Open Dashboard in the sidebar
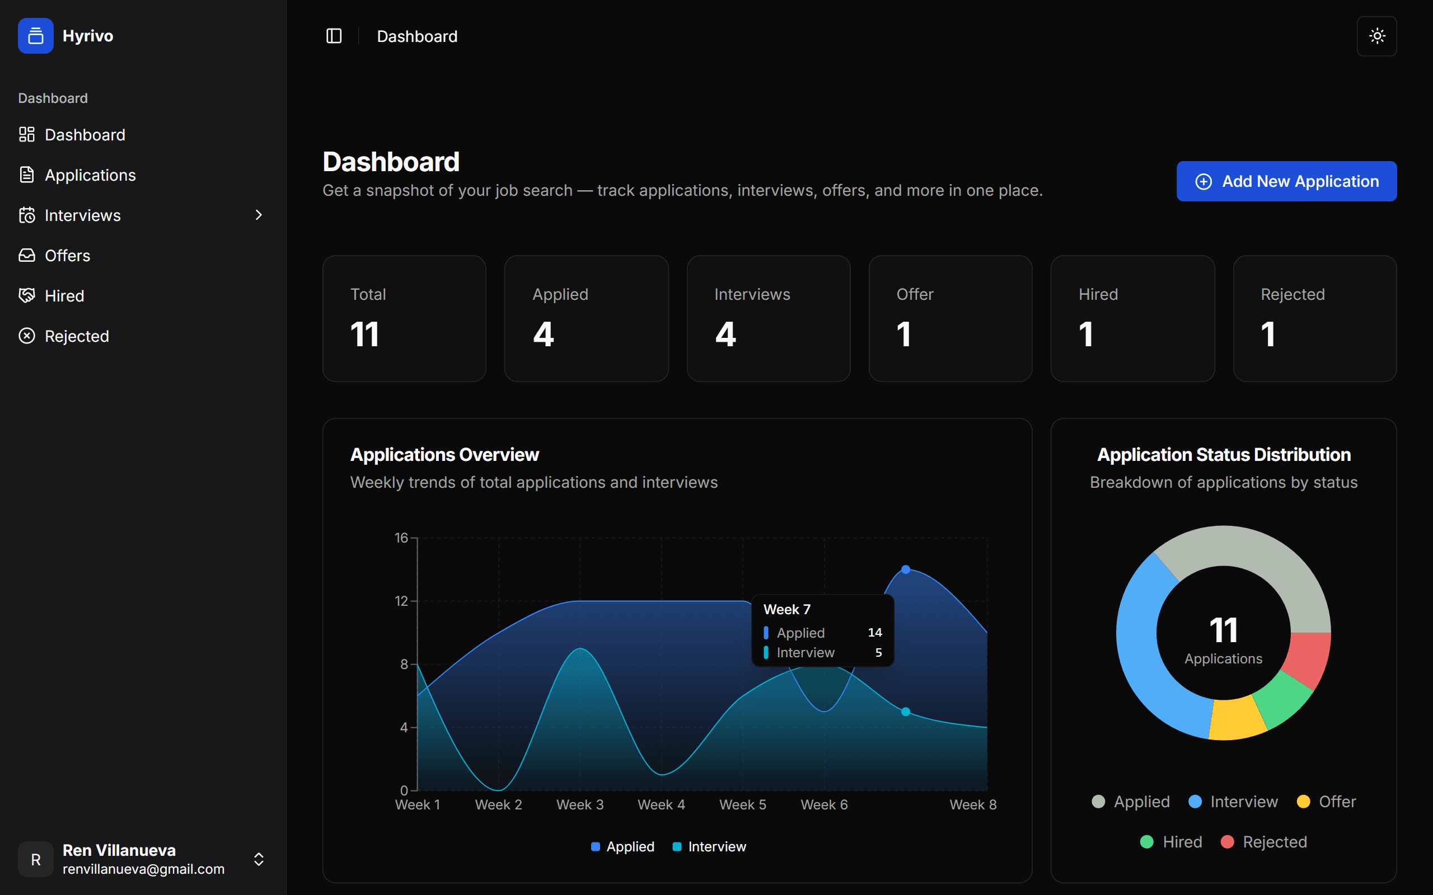 coord(142,135)
